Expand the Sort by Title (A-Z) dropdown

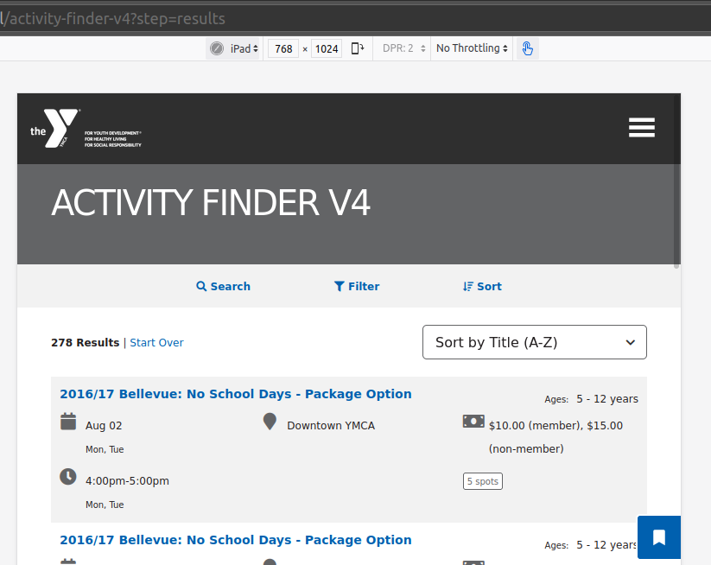535,342
